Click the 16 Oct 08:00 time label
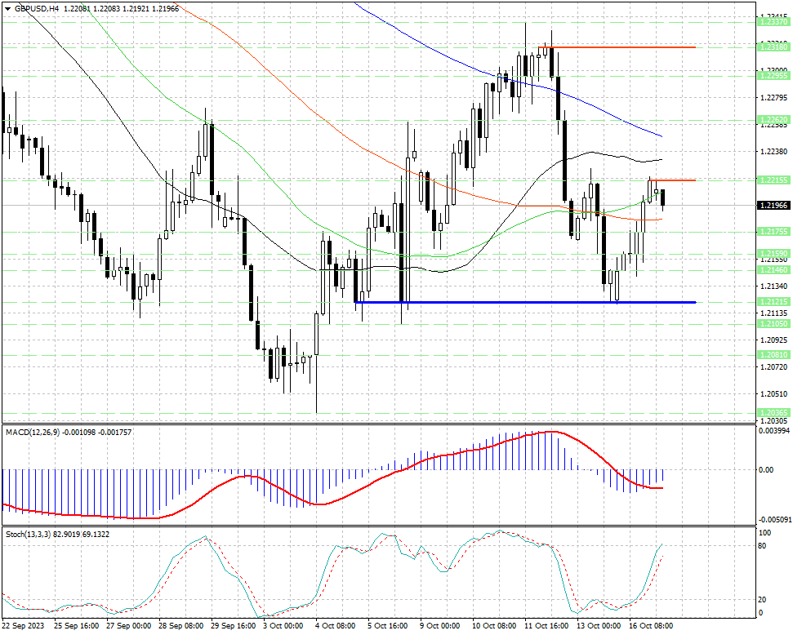793x635 pixels. point(651,626)
